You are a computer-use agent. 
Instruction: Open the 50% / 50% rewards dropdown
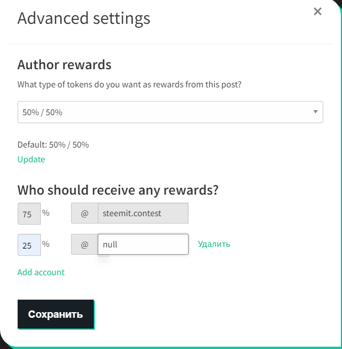click(x=165, y=112)
